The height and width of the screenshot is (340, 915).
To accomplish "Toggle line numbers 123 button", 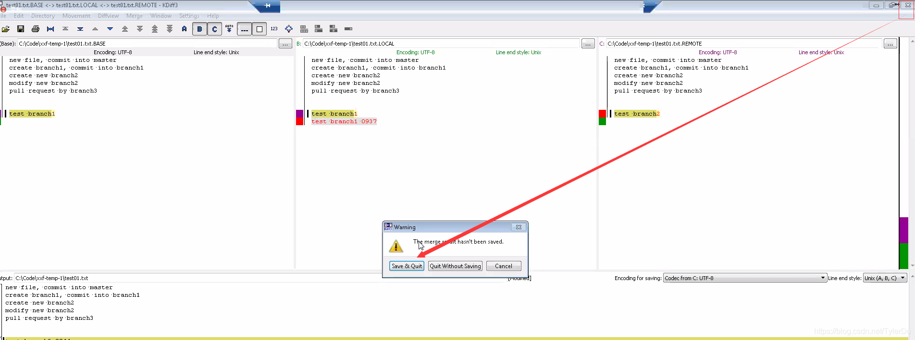I will click(274, 29).
